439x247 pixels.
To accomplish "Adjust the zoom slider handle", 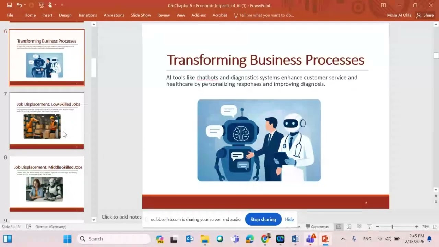I will tap(392, 227).
